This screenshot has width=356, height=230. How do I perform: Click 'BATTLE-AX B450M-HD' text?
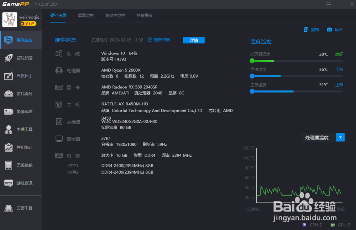tap(125, 104)
